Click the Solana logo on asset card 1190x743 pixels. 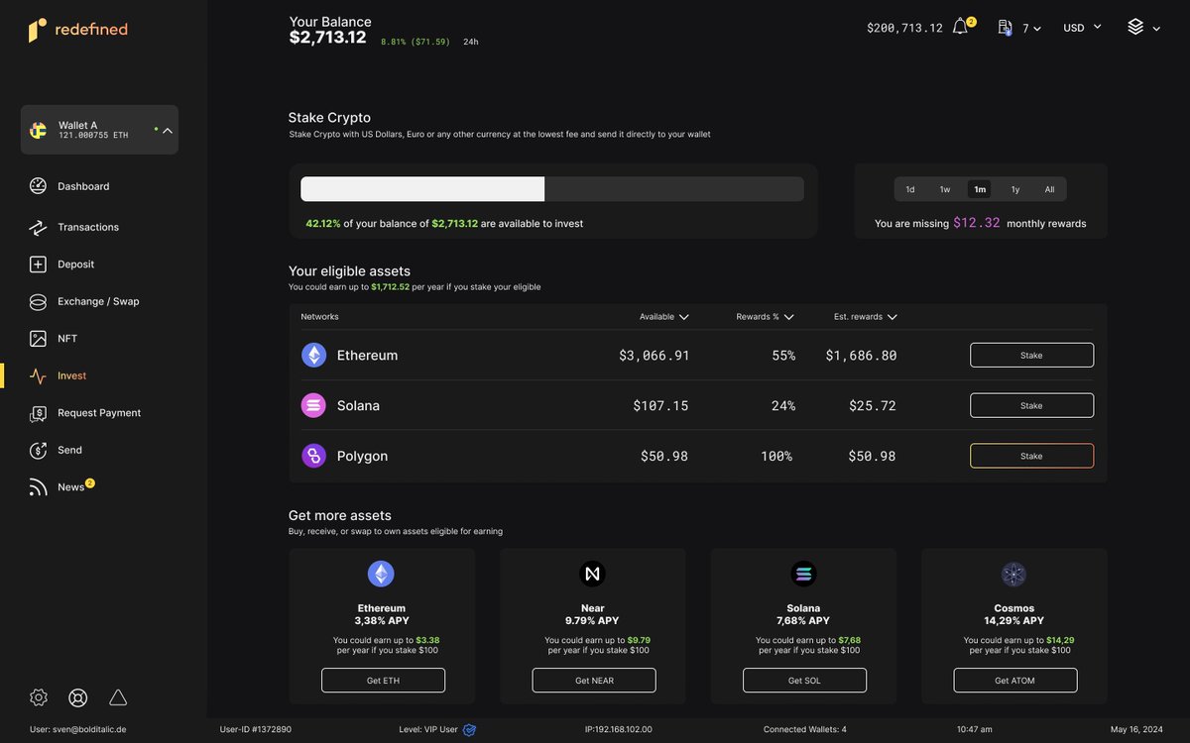point(803,574)
